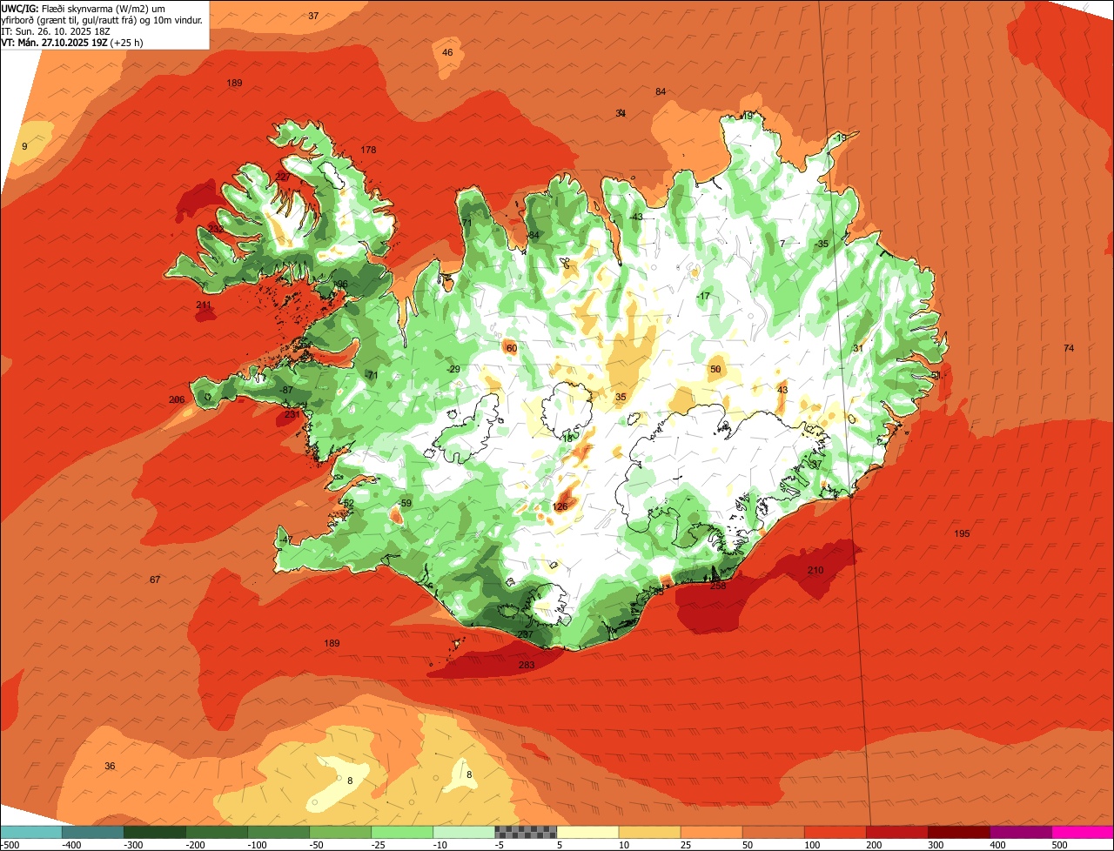This screenshot has width=1114, height=851.
Task: Click the map value "-43" in north Iceland
Action: point(636,217)
